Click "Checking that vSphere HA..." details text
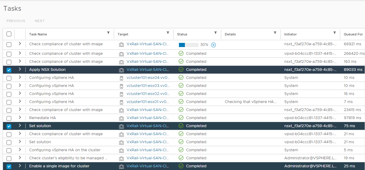The image size is (365, 170). click(x=251, y=102)
